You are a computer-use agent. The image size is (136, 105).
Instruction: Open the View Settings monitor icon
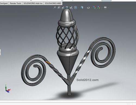(105, 8)
